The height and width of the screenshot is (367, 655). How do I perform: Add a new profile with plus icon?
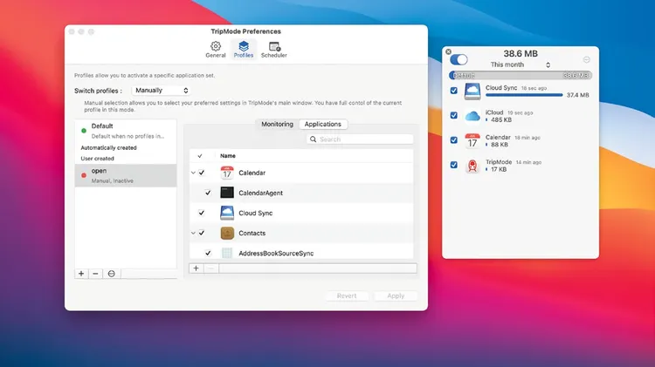tap(81, 273)
